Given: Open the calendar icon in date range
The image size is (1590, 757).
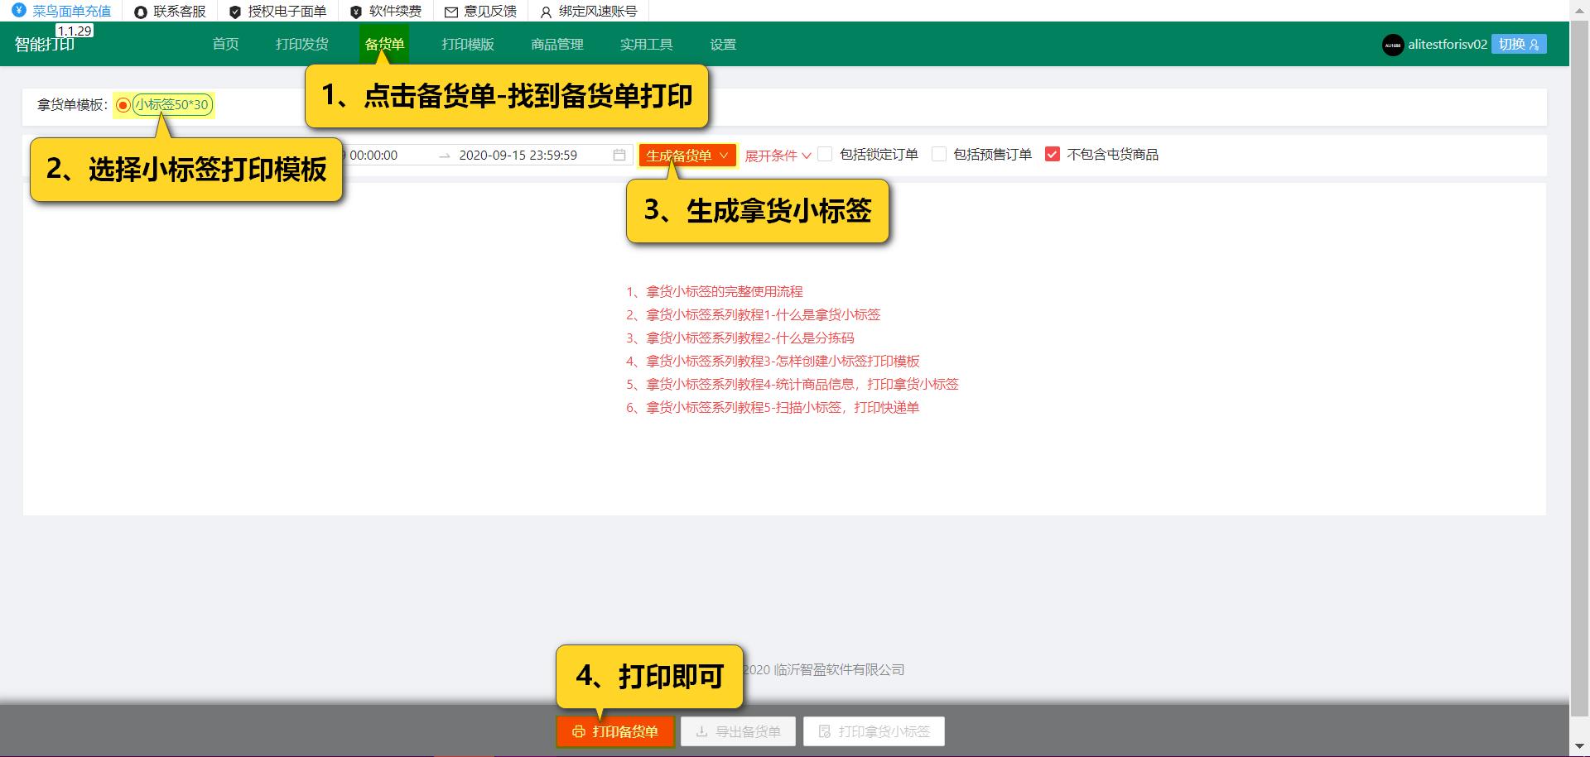Looking at the screenshot, I should 619,154.
